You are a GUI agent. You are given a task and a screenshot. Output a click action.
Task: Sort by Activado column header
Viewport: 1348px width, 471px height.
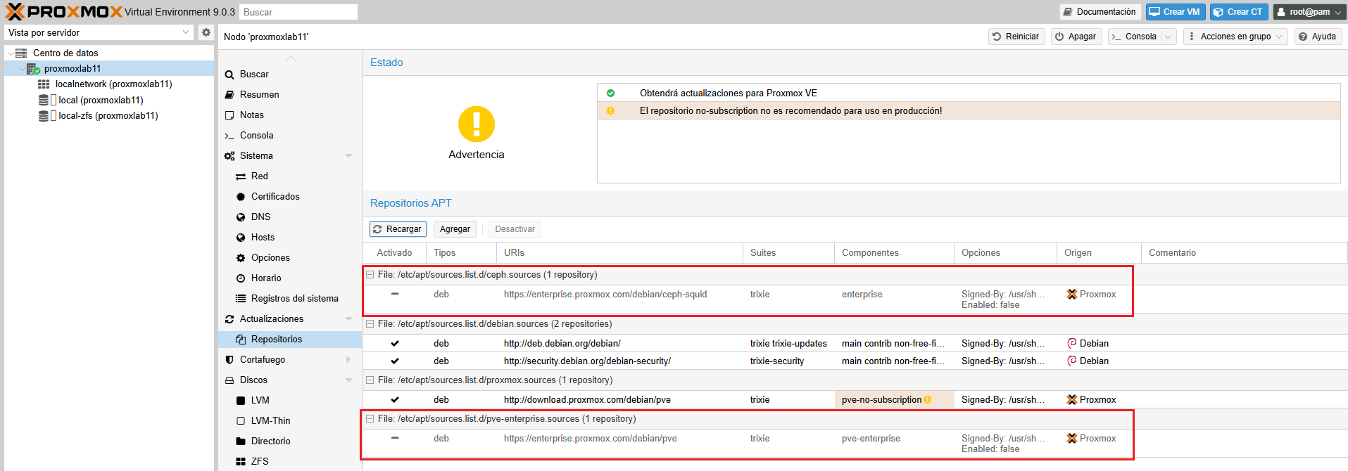click(x=394, y=252)
